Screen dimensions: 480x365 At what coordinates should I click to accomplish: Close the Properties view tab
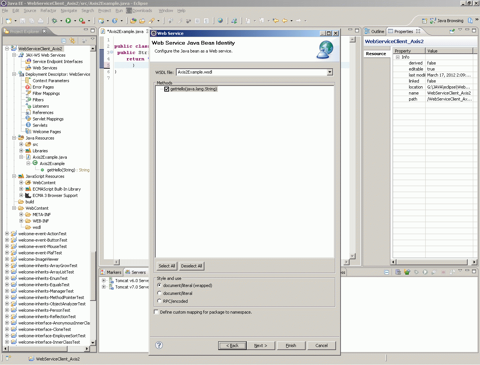point(418,31)
